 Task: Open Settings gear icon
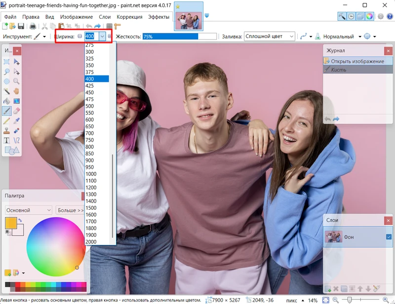click(381, 16)
